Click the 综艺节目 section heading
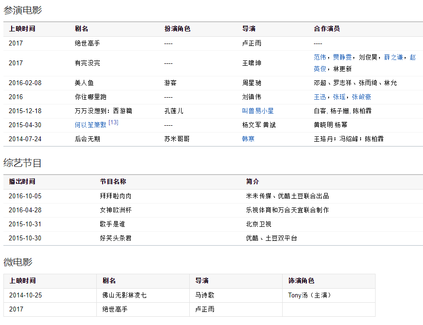The width and height of the screenshot is (423, 325). point(22,163)
